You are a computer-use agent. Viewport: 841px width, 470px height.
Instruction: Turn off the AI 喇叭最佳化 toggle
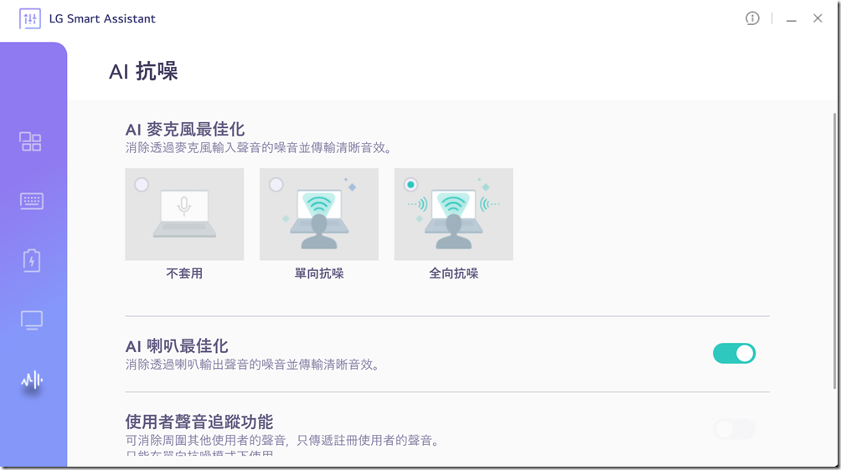pyautogui.click(x=735, y=353)
